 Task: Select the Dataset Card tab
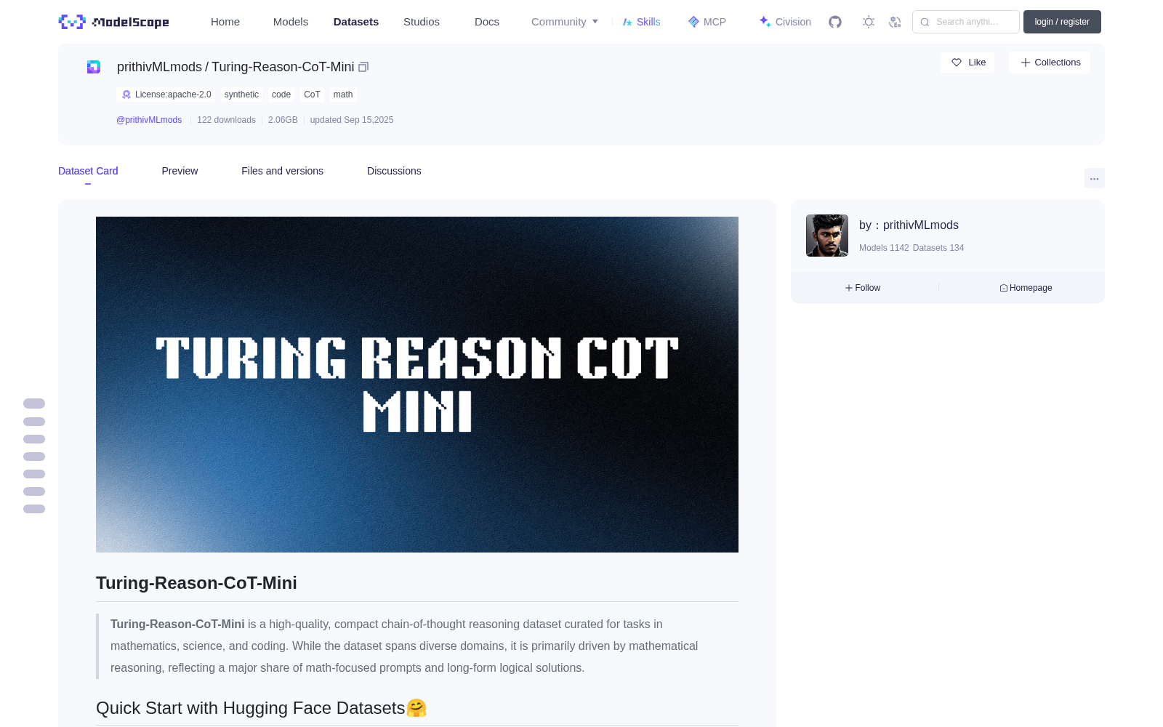tap(88, 171)
